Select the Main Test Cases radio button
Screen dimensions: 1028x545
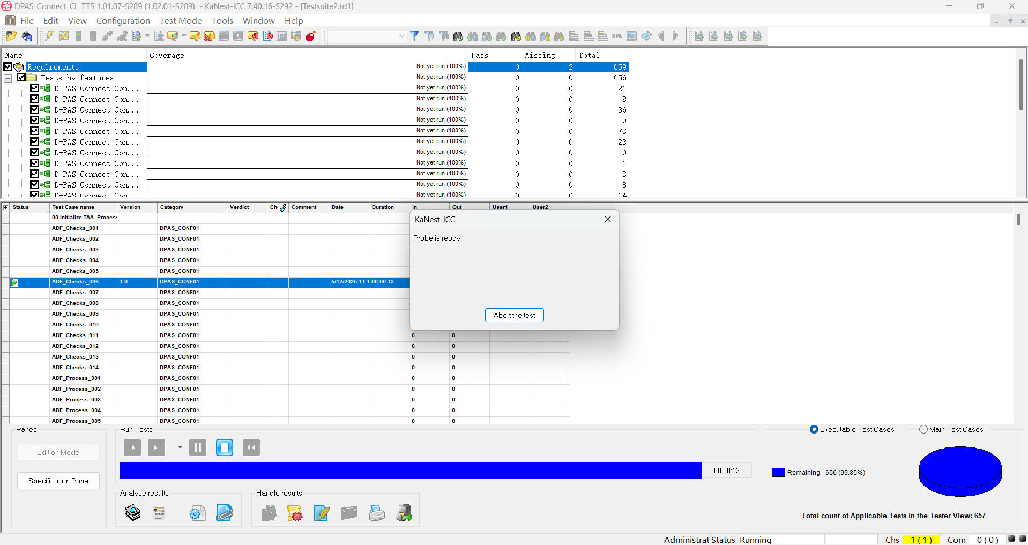click(923, 429)
